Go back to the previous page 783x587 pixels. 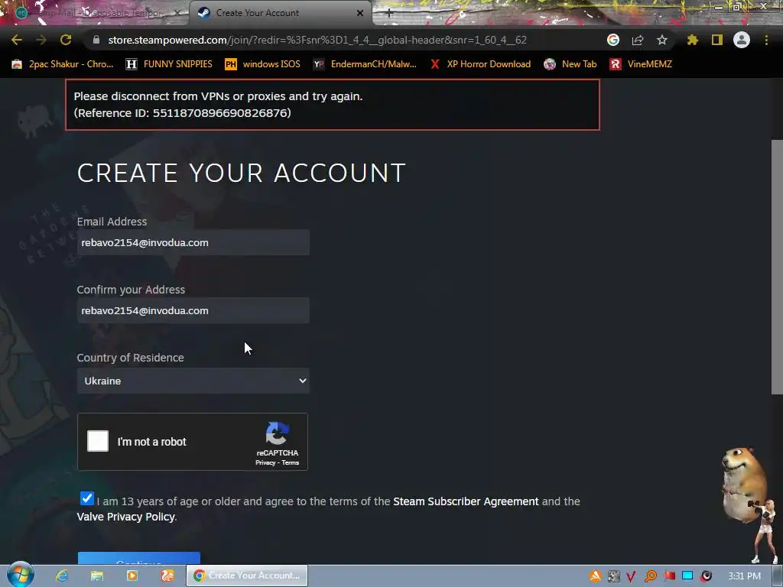tap(17, 40)
